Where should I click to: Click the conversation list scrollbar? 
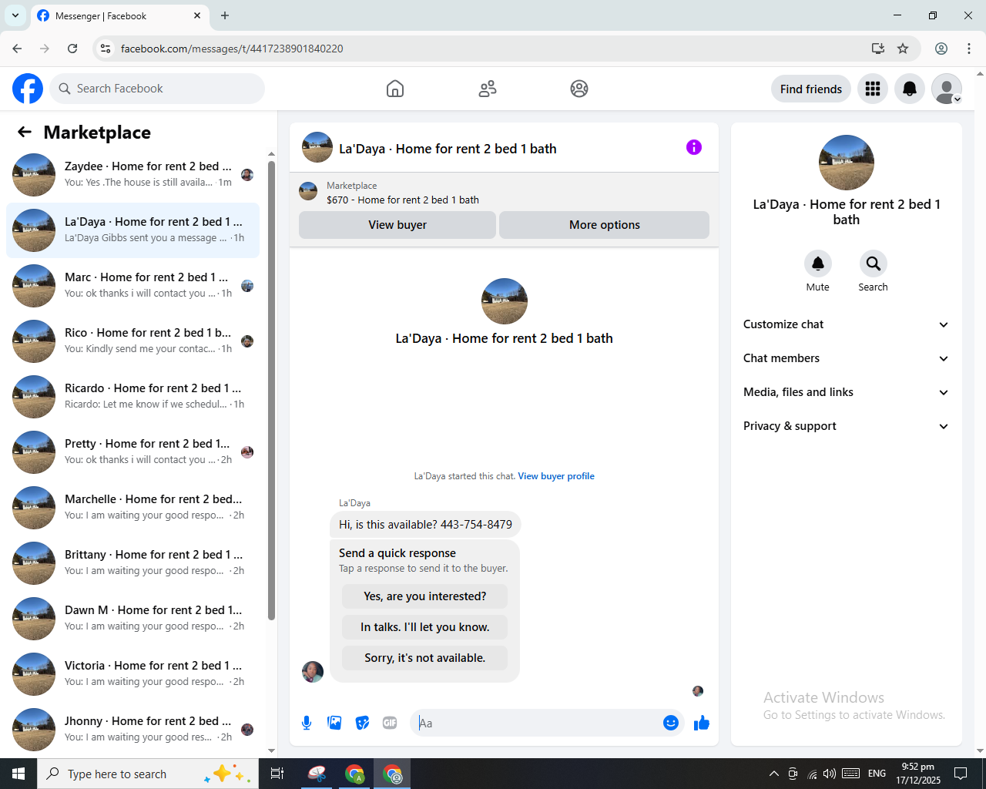(x=271, y=390)
